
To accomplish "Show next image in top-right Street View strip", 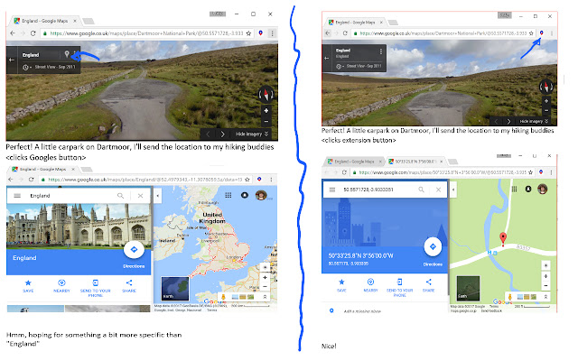I will pos(509,121).
